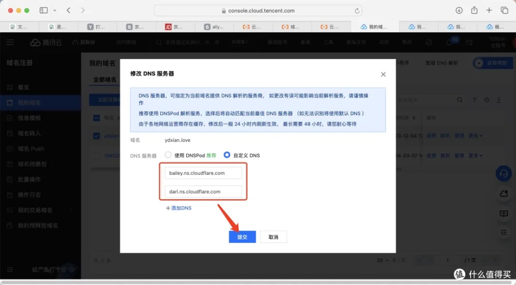The height and width of the screenshot is (285, 516).
Task: Select the 使用 DNSPod radio button
Action: [168, 155]
